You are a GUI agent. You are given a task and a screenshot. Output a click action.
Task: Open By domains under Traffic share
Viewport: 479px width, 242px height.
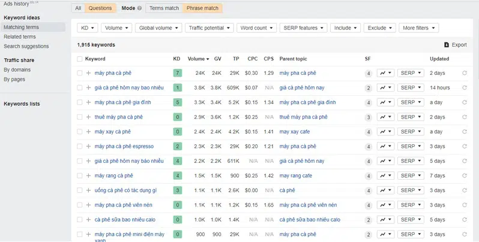click(x=17, y=70)
